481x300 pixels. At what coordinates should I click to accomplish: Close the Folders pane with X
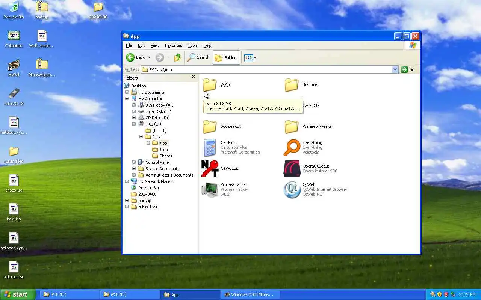194,77
